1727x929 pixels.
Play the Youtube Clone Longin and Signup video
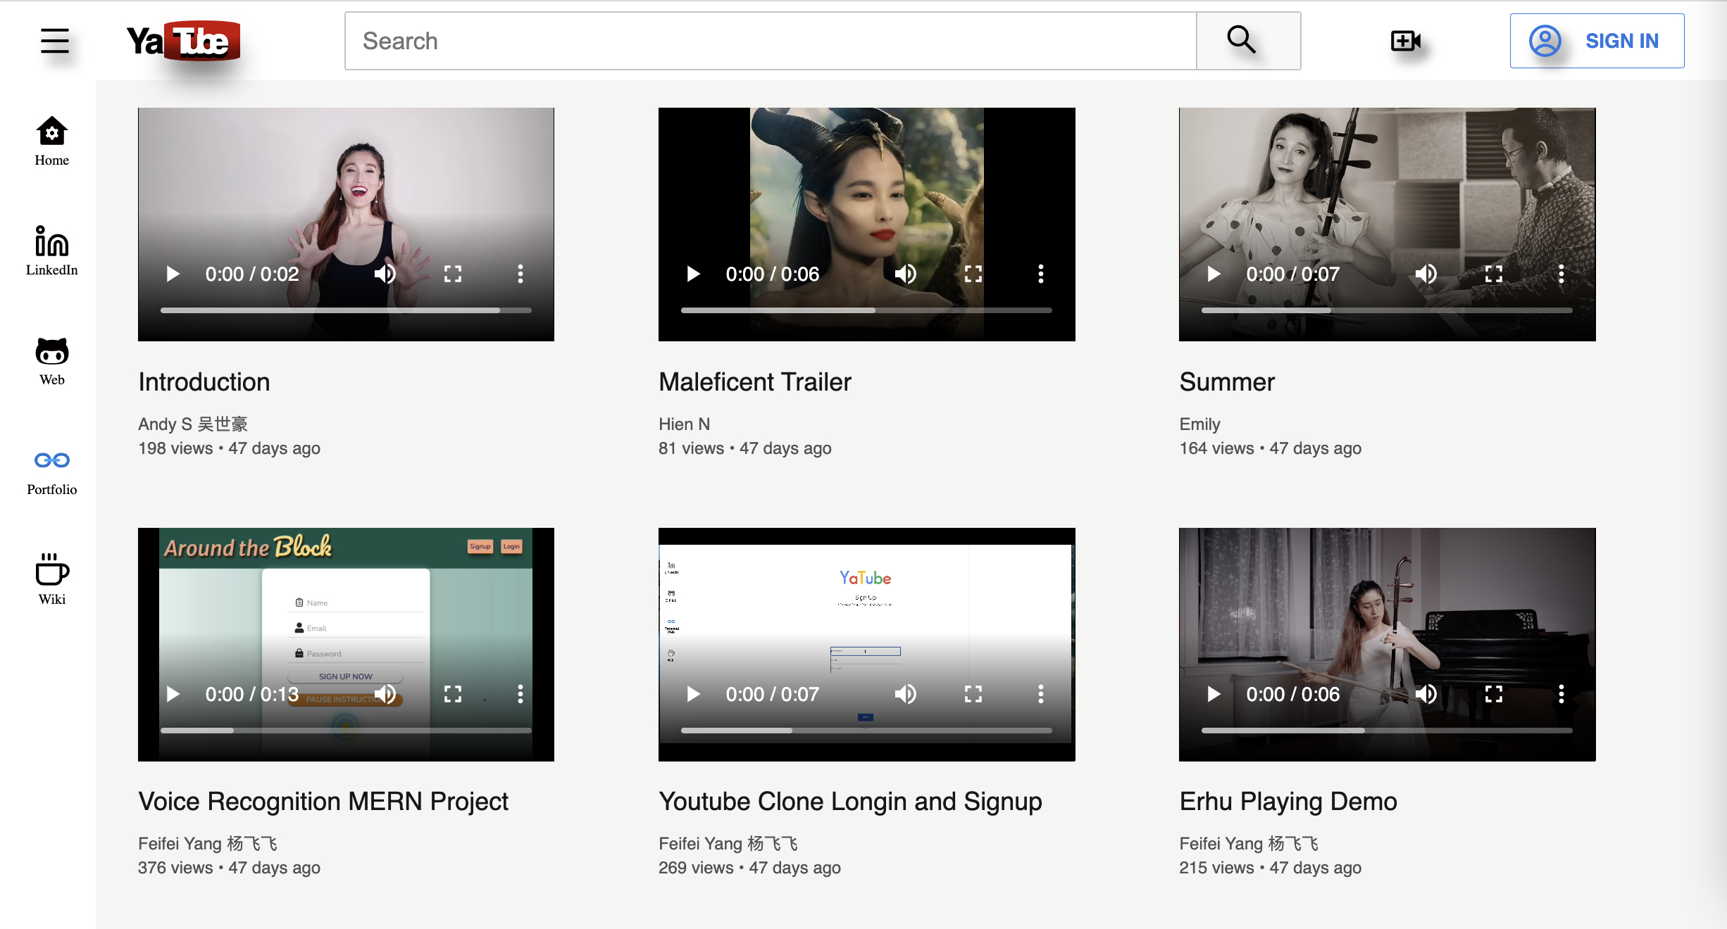tap(693, 694)
